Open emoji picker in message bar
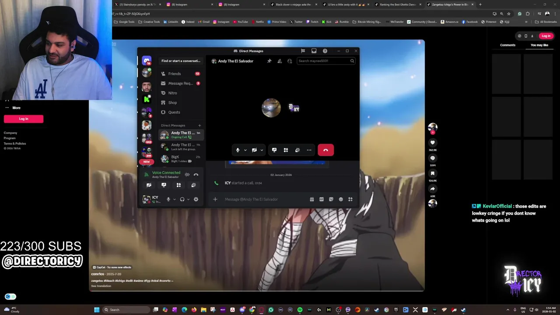Image resolution: width=560 pixels, height=315 pixels. [341, 199]
